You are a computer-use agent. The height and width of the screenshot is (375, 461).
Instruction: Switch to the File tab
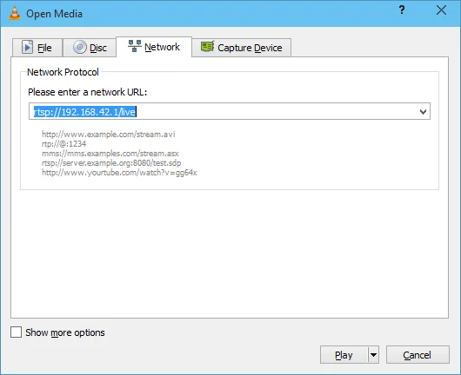tap(37, 48)
